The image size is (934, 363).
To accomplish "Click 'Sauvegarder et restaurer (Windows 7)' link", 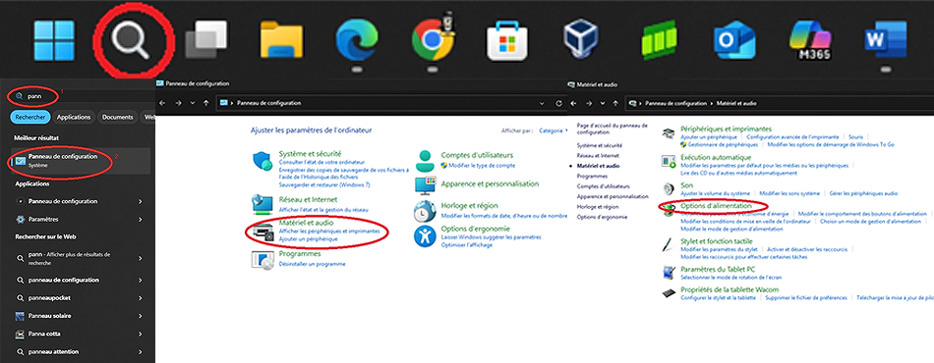I will (x=324, y=184).
